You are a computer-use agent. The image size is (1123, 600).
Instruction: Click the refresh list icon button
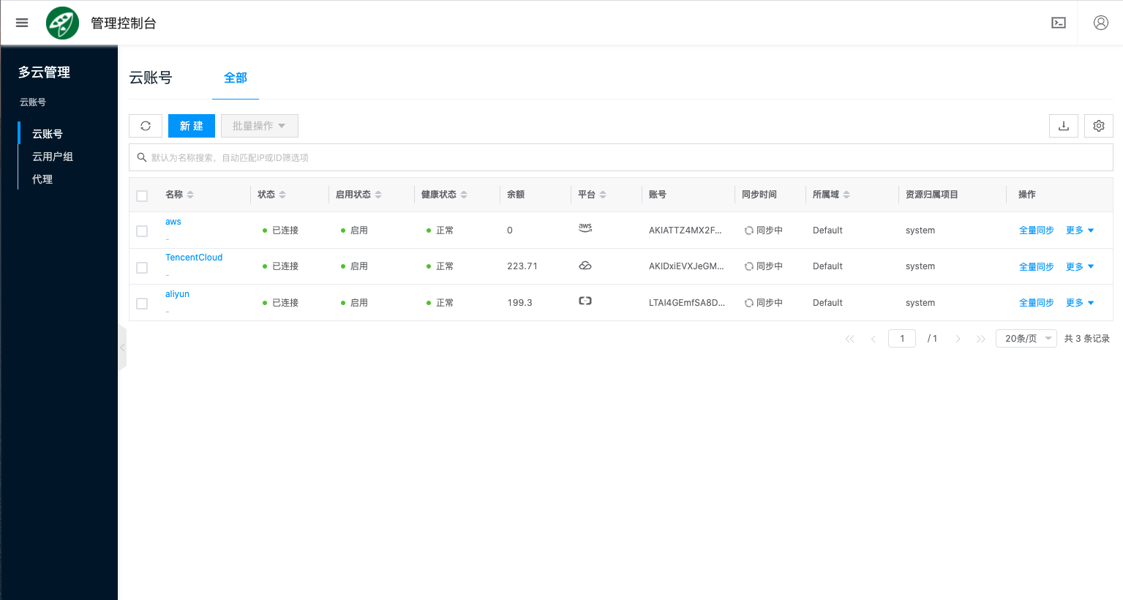coord(146,126)
